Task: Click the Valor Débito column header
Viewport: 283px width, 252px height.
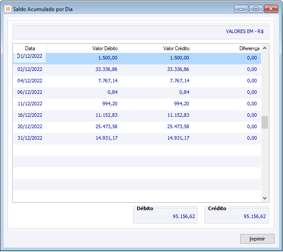Action: (83, 48)
